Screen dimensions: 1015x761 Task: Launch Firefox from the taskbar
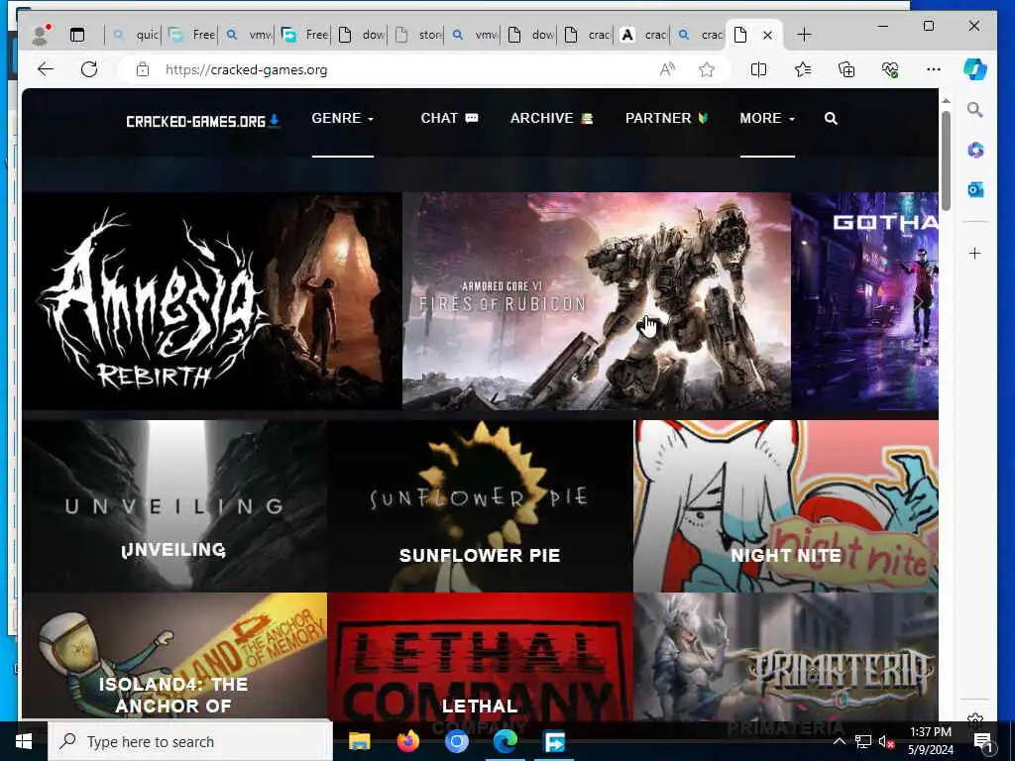click(407, 741)
